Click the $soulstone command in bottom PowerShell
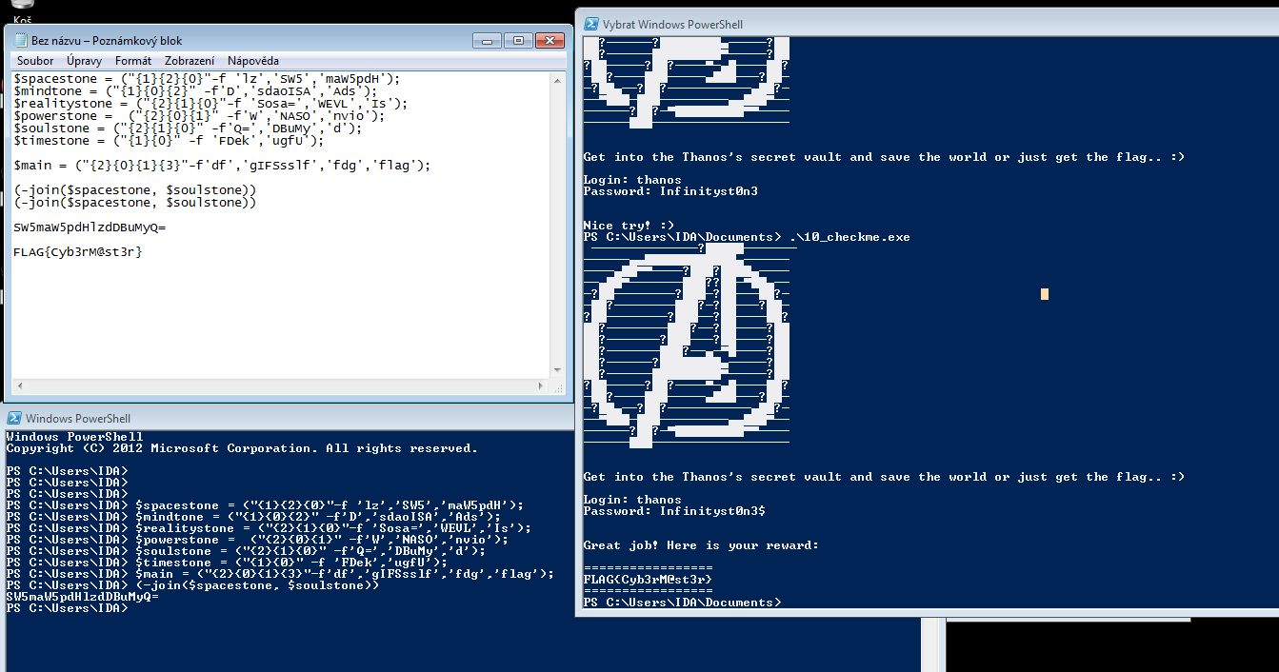Image resolution: width=1279 pixels, height=672 pixels. [310, 551]
